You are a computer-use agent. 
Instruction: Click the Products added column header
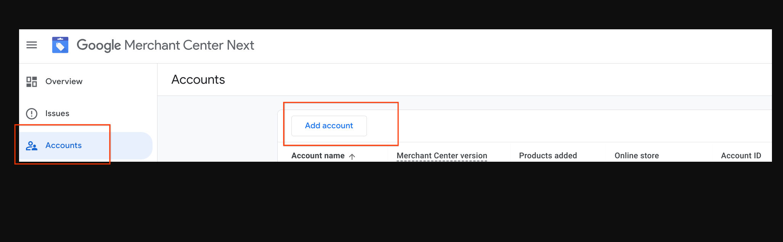[548, 156]
